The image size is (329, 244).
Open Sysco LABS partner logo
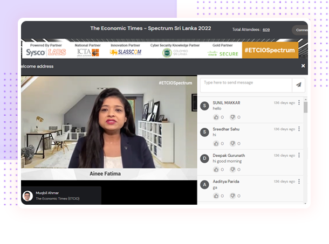(46, 52)
